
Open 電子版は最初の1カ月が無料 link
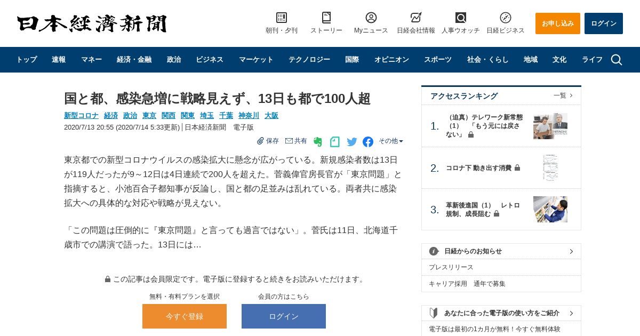pos(494,329)
